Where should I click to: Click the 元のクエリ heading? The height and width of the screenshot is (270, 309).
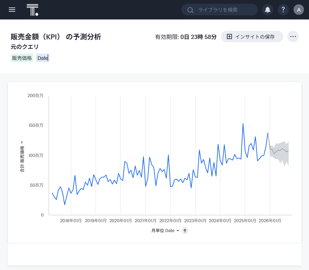(x=24, y=47)
